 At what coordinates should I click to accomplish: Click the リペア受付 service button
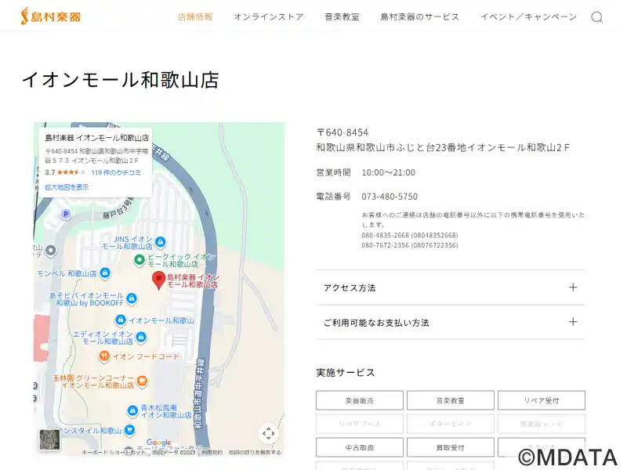tap(541, 400)
